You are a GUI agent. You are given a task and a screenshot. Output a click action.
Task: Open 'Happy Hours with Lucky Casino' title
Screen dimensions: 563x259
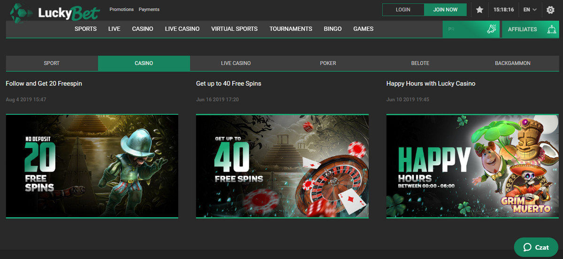[431, 83]
